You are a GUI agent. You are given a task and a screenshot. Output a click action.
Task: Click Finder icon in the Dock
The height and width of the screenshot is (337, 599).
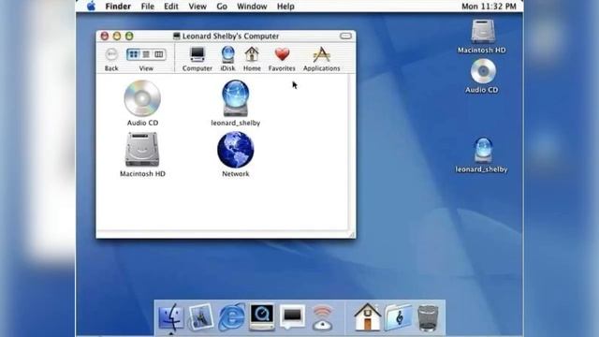171,317
